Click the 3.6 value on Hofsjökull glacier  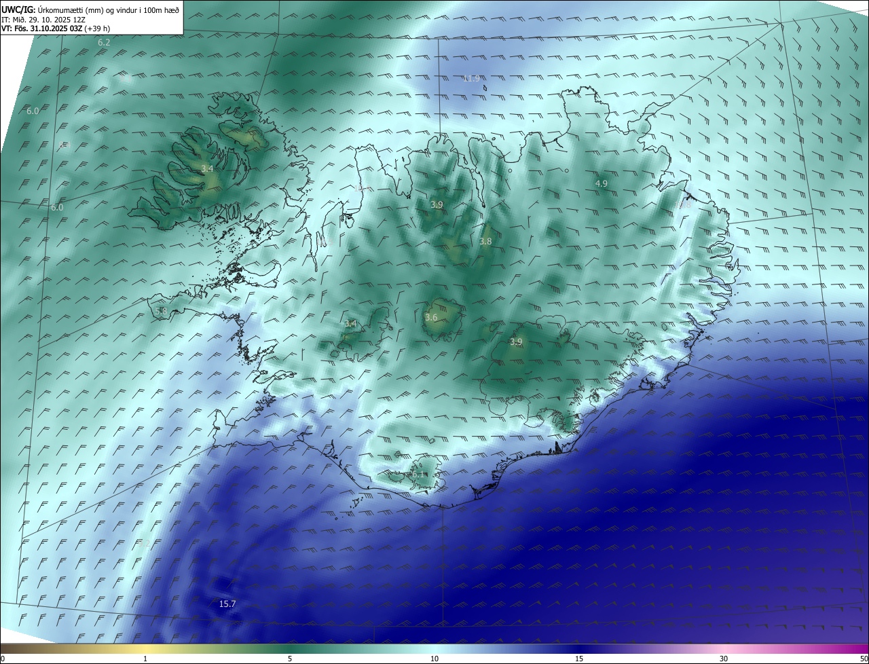431,317
